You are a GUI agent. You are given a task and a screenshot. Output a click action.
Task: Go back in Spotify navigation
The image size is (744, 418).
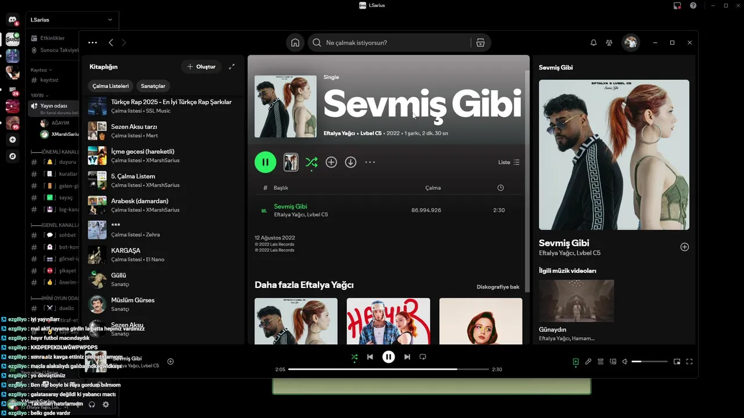point(110,42)
